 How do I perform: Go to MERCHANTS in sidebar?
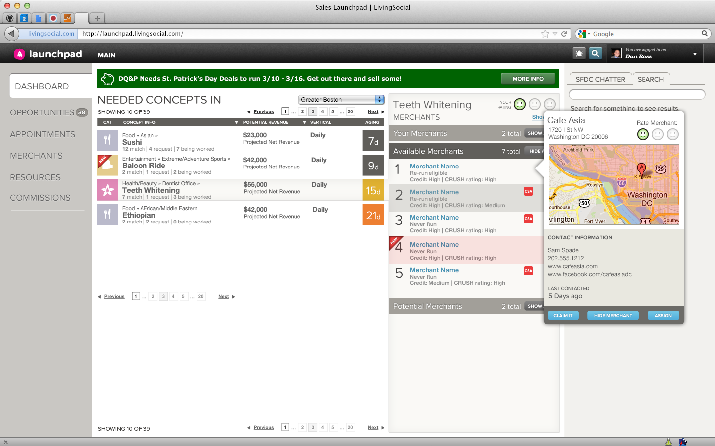(x=36, y=156)
